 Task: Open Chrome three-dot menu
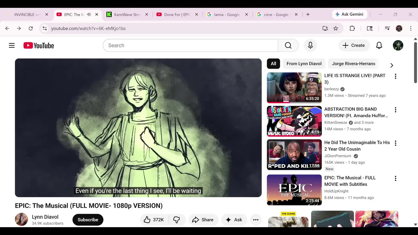click(x=411, y=28)
